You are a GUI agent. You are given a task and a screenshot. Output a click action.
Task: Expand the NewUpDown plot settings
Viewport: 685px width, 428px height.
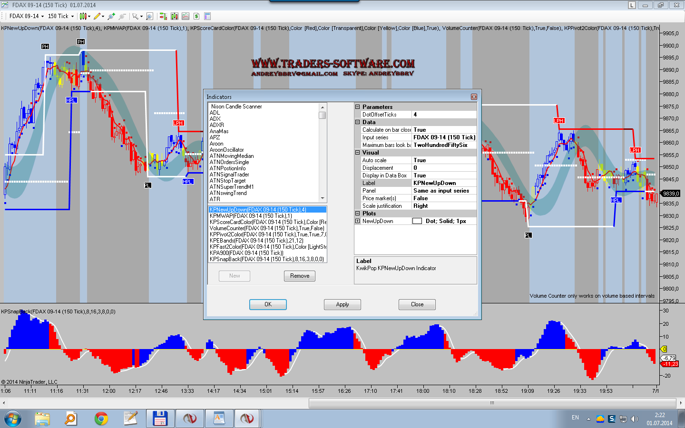[358, 221]
